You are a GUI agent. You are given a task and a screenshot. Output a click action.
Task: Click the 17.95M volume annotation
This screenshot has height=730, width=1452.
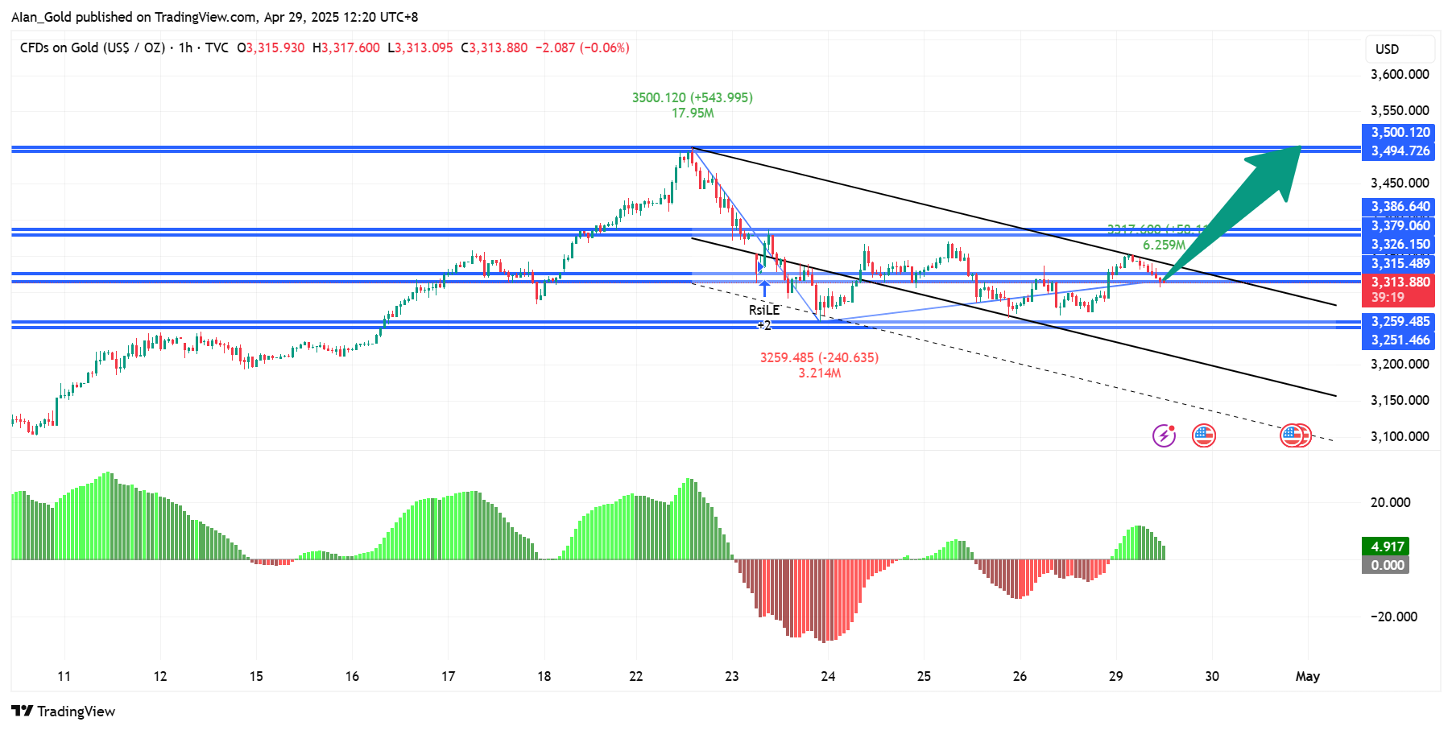(x=693, y=113)
